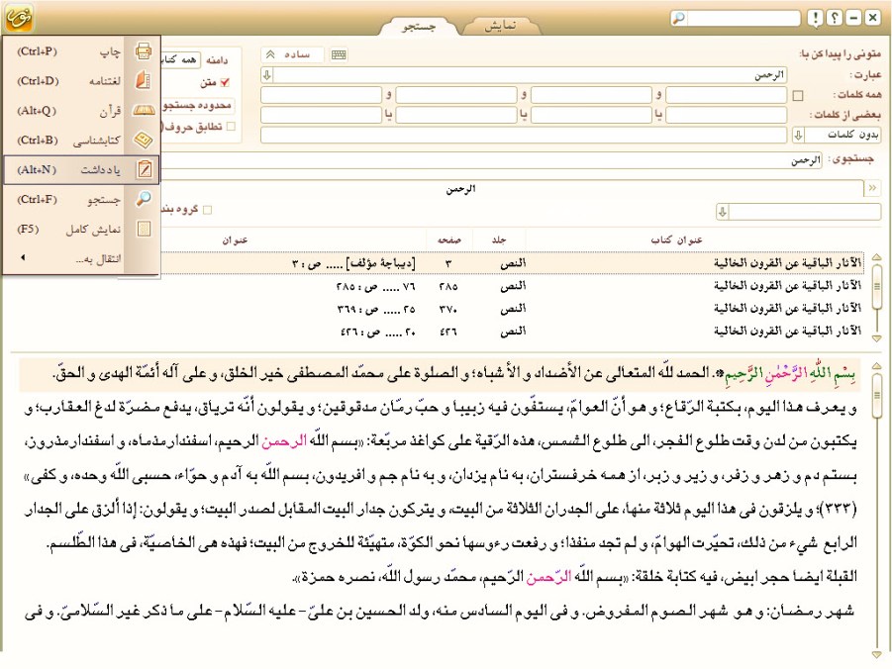Viewport: 892px width, 669px height.
Task: Click the line starting القبلة ايضا حجر ابيض
Action: pyautogui.click(x=574, y=577)
